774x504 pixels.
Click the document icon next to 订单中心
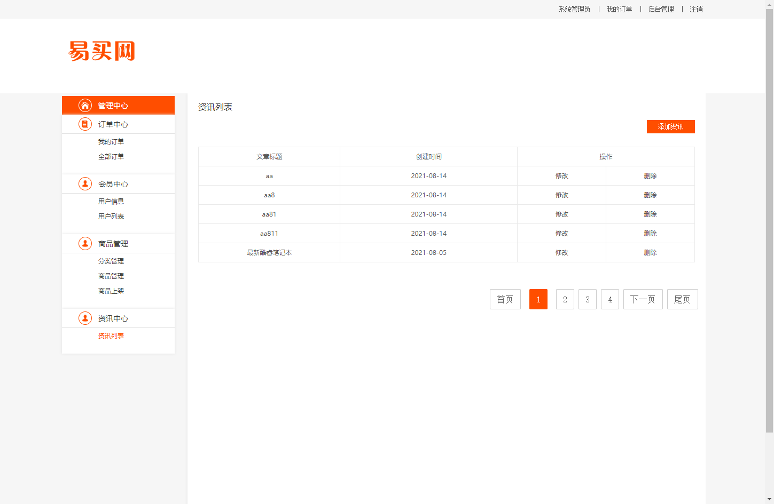click(85, 124)
